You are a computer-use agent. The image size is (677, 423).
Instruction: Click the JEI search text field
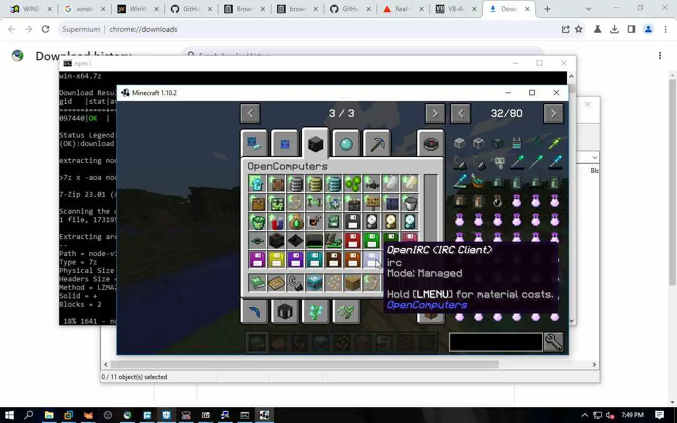click(496, 342)
